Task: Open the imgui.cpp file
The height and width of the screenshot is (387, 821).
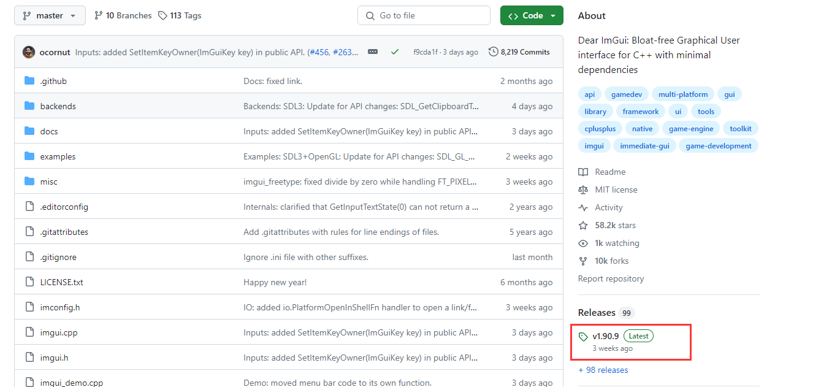Action: (x=59, y=332)
